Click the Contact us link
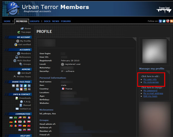 23,109
